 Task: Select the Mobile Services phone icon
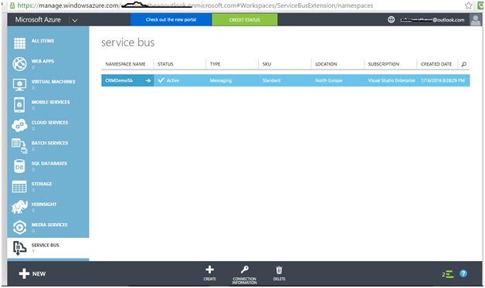pos(19,104)
